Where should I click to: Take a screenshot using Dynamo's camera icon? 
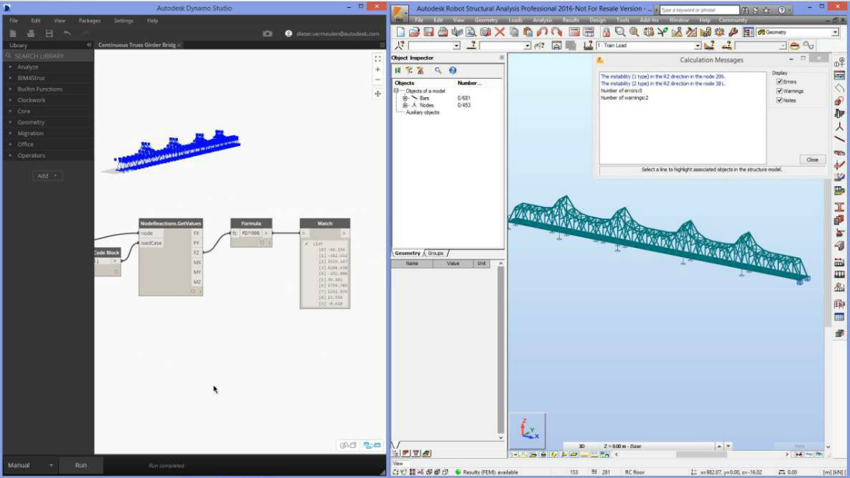point(269,34)
